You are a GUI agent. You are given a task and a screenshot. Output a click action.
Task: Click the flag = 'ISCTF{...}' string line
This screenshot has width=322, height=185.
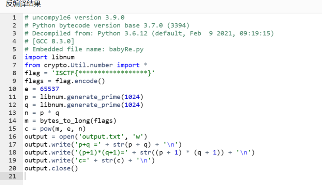click(x=90, y=73)
